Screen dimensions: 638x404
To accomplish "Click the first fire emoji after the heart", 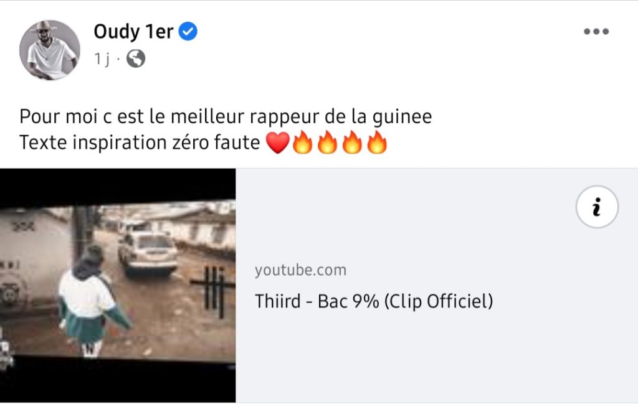I will pyautogui.click(x=303, y=143).
